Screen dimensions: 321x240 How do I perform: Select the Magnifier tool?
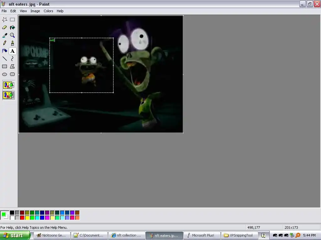tap(13, 35)
